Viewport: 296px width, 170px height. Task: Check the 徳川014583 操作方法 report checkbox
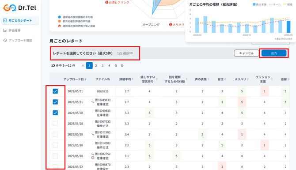pyautogui.click(x=55, y=145)
